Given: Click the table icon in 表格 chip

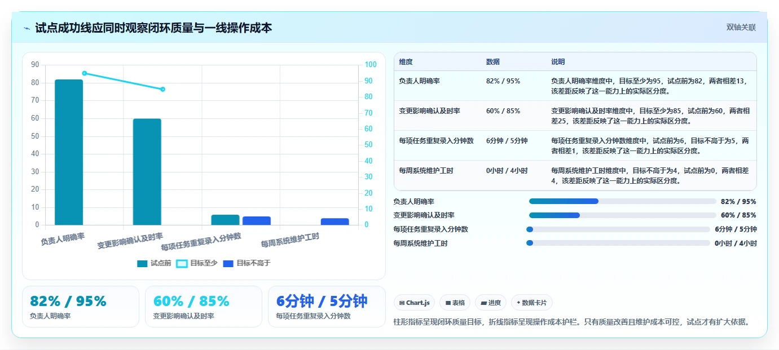Looking at the screenshot, I should coord(448,303).
